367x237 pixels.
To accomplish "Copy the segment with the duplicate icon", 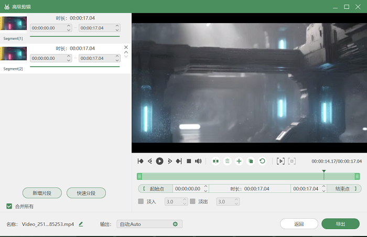I will [x=251, y=161].
